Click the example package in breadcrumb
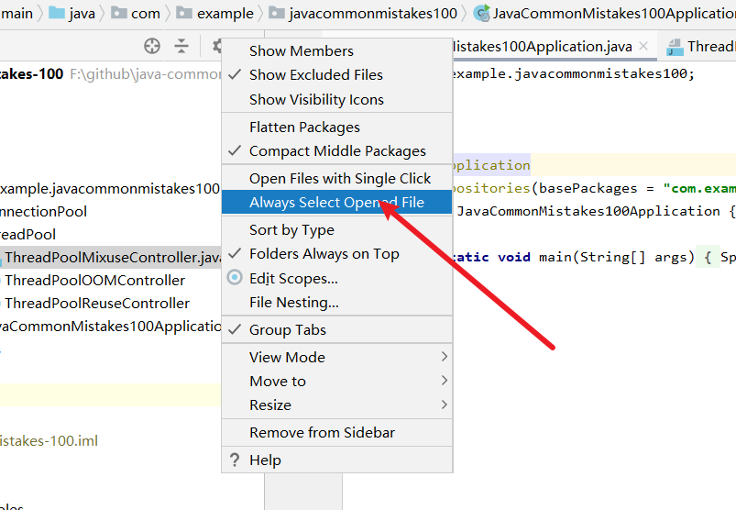Image resolution: width=736 pixels, height=510 pixels. coord(225,14)
